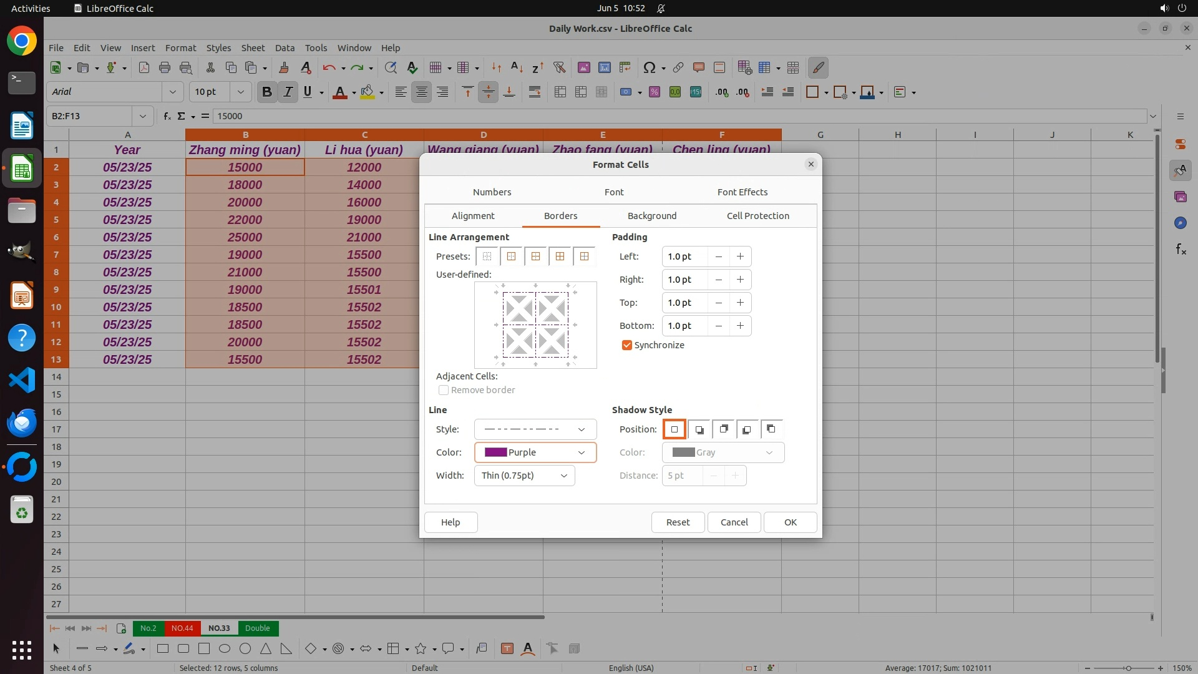This screenshot has width=1198, height=674.
Task: Open the Font Name dropdown arrow
Action: click(173, 92)
